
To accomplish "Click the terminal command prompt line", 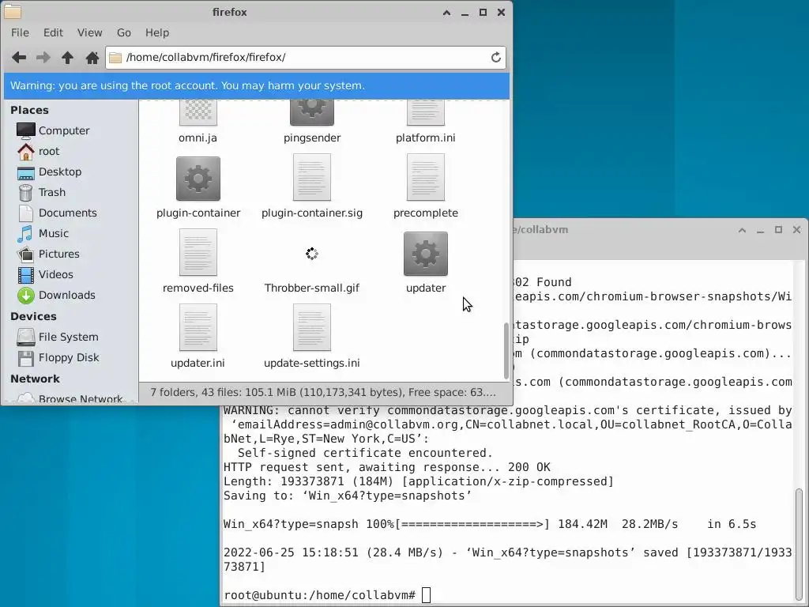I will (327, 595).
